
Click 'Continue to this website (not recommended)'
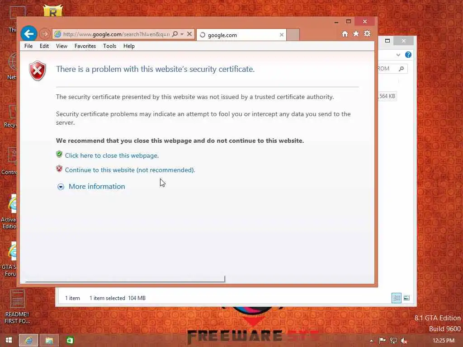(x=130, y=170)
